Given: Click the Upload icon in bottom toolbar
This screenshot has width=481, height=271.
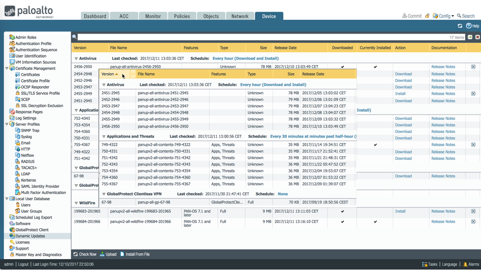Looking at the screenshot, I should click(x=103, y=254).
